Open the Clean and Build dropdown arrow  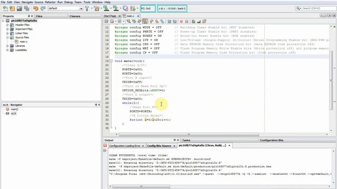[x=102, y=8]
